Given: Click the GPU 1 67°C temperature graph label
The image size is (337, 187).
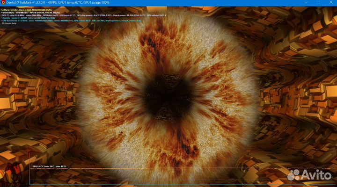Looking at the screenshot, I should (x=49, y=166).
